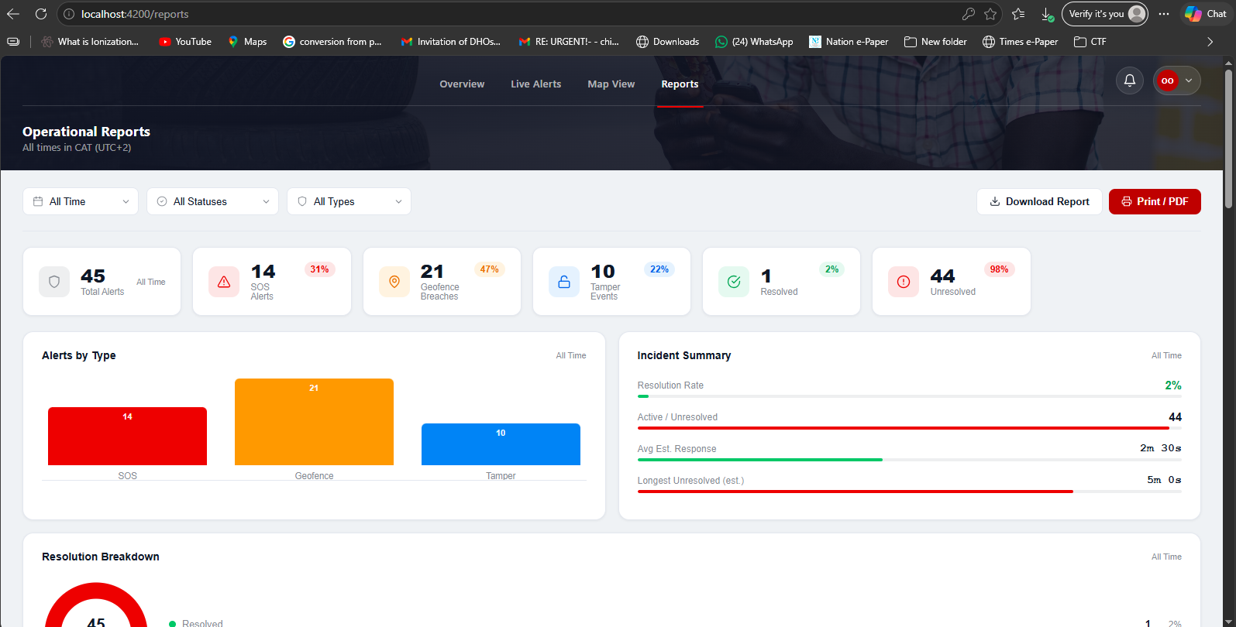
Task: Click the red Print / PDF button
Action: pos(1155,201)
